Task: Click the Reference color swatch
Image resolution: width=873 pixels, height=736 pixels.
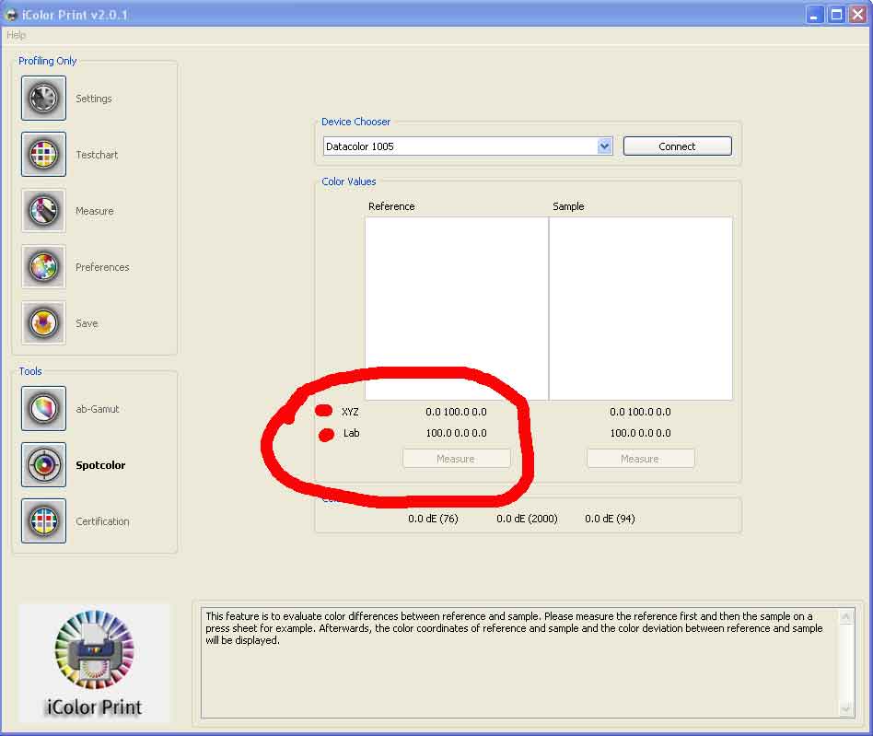Action: point(457,309)
